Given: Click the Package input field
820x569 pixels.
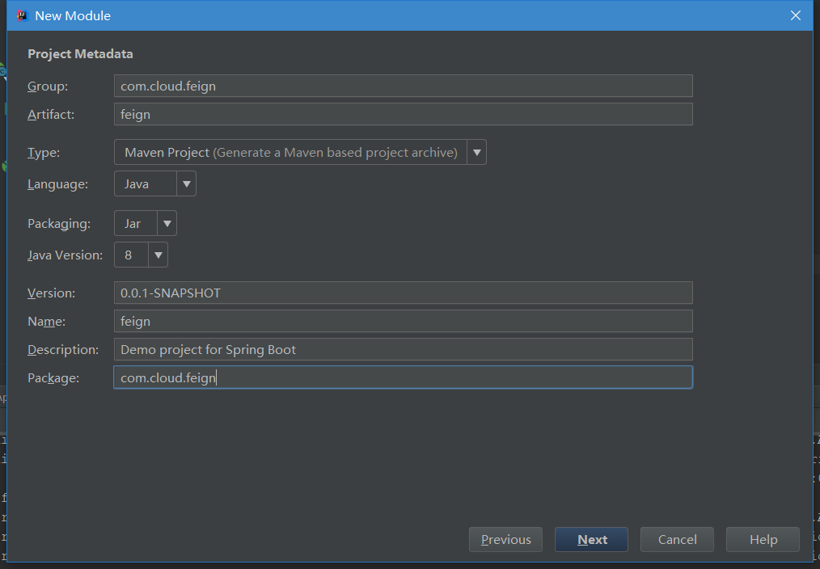Looking at the screenshot, I should point(404,377).
